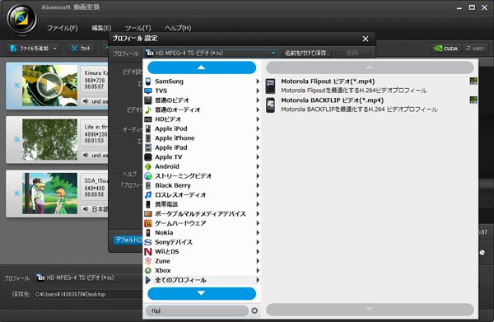This screenshot has height=322, width=494.
Task: Toggle AMD acceleration button
Action: pyautogui.click(x=475, y=49)
